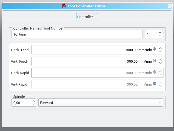Open the spindle direction Forward dropdown

click(x=101, y=103)
